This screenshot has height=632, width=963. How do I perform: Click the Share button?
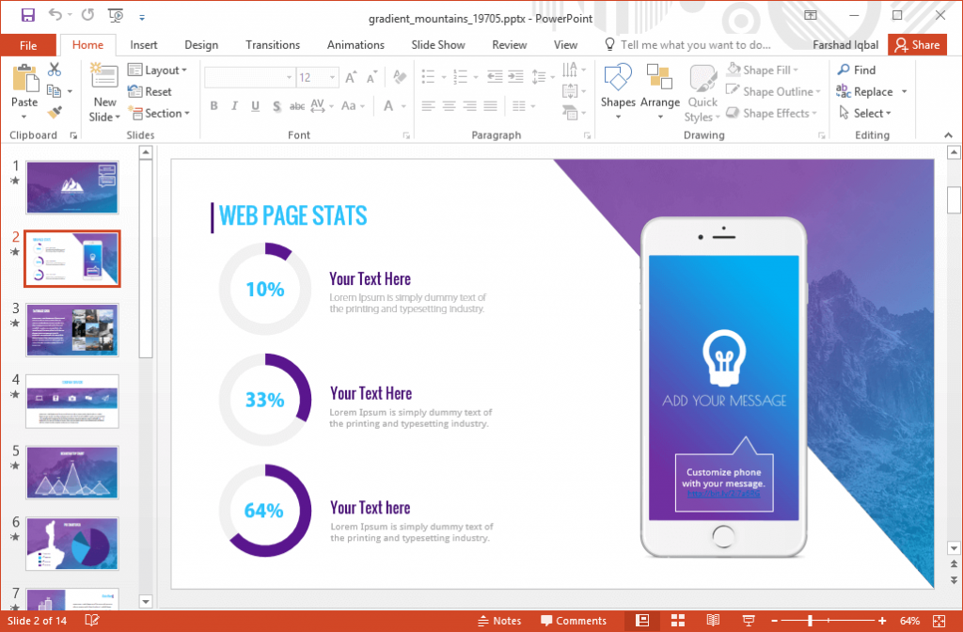(x=917, y=44)
